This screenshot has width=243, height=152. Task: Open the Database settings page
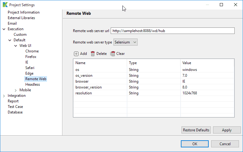pyautogui.click(x=15, y=112)
